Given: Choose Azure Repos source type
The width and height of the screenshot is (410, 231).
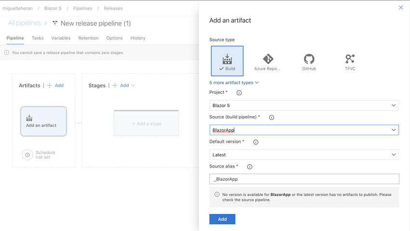Looking at the screenshot, I should coord(267,62).
